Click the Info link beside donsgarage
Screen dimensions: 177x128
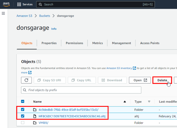pos(54,29)
